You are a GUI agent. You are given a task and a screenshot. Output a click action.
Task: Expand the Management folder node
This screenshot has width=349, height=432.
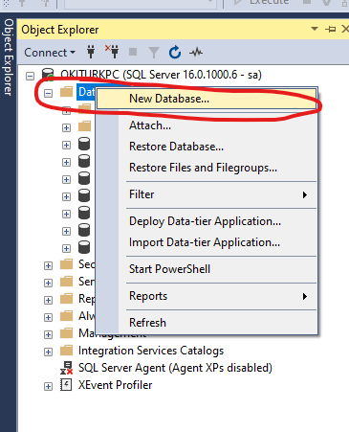click(48, 334)
